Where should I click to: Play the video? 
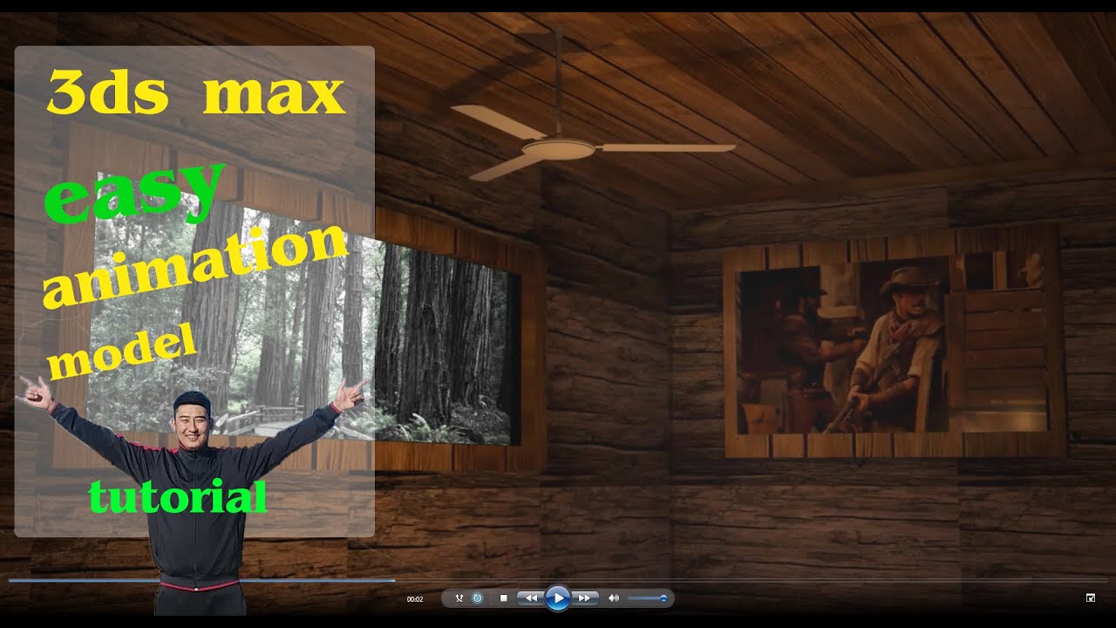(x=558, y=598)
